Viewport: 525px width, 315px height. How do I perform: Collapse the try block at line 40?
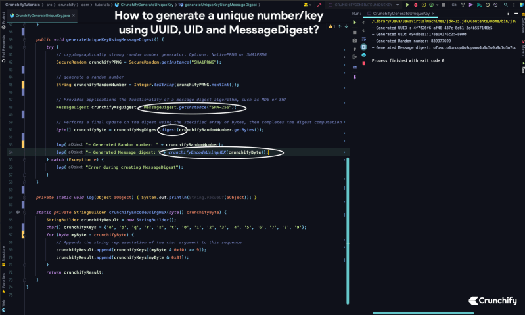coord(24,47)
